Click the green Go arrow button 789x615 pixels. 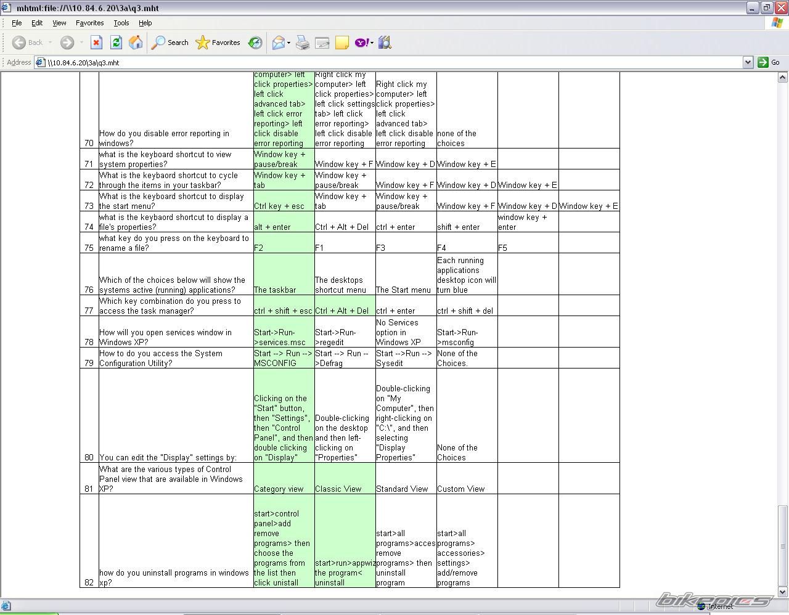tap(763, 62)
